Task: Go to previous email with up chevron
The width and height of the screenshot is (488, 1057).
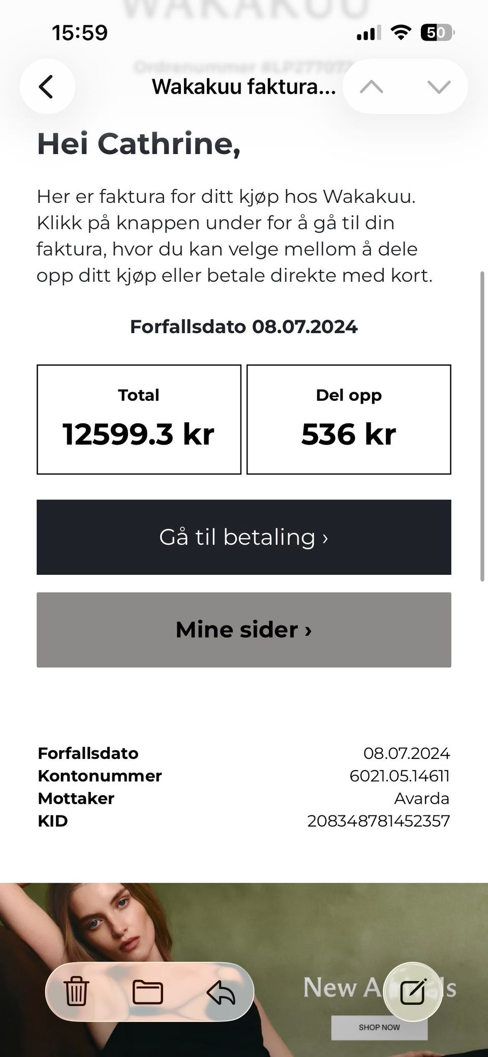Action: coord(372,87)
